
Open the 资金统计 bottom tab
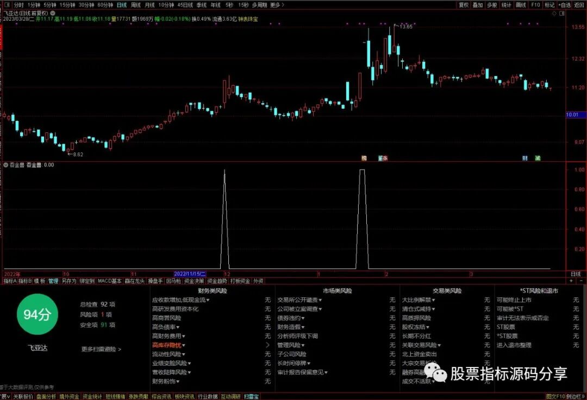click(x=92, y=396)
